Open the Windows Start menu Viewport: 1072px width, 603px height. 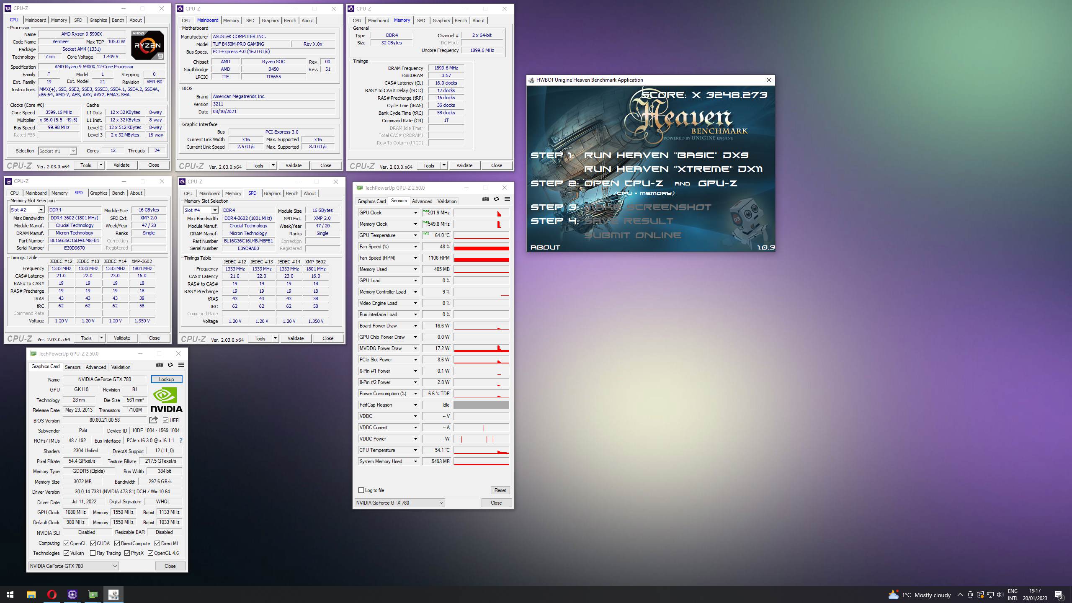[x=10, y=595]
